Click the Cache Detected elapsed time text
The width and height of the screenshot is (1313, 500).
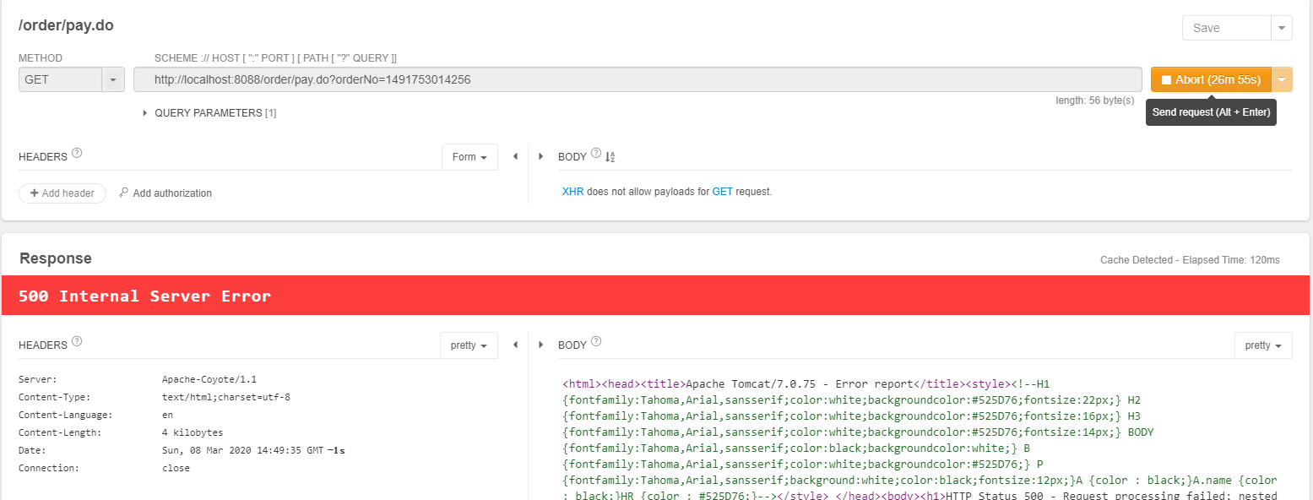coord(1190,260)
